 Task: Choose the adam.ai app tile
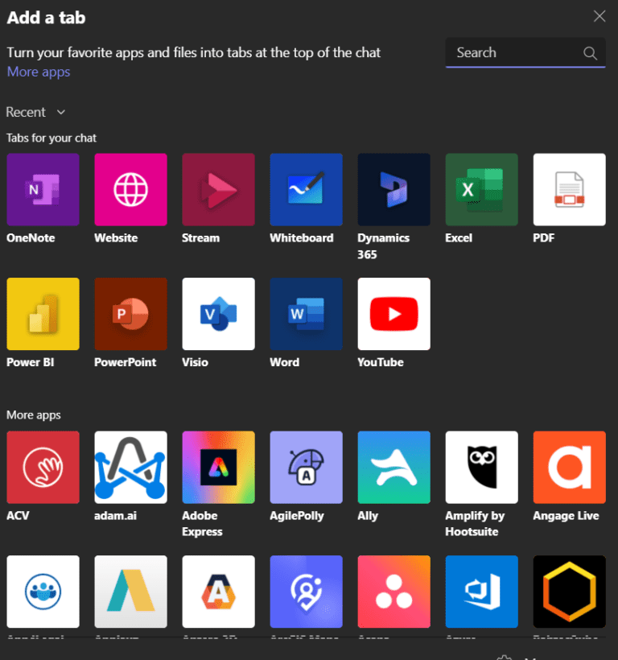pos(131,467)
